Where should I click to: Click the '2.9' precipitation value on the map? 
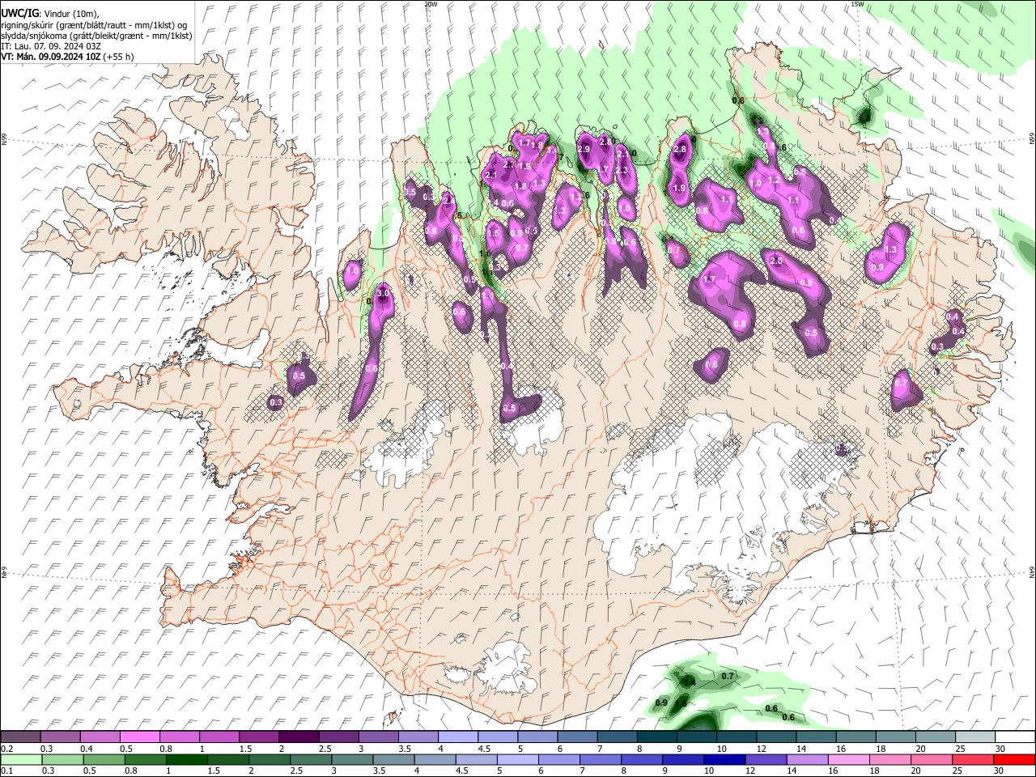(x=584, y=149)
